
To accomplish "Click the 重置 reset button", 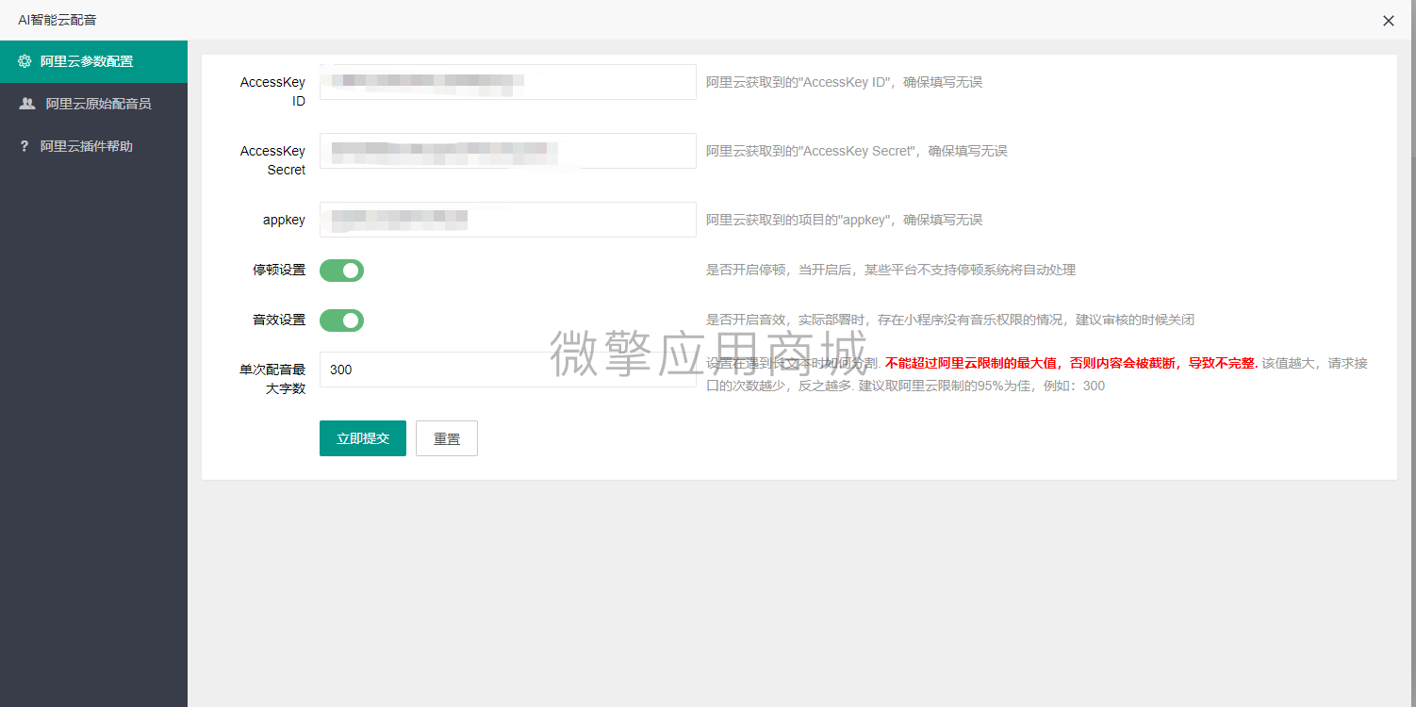I will click(447, 438).
